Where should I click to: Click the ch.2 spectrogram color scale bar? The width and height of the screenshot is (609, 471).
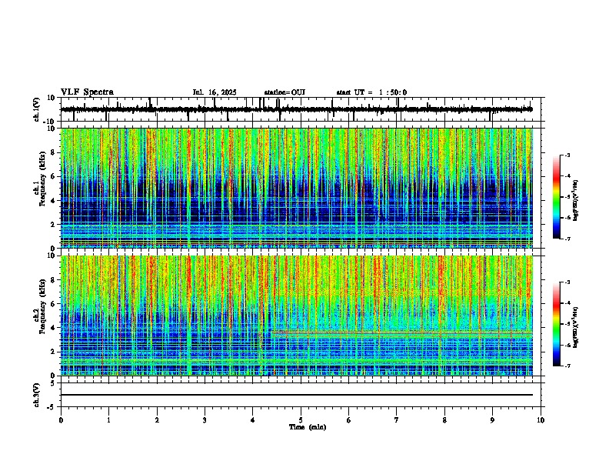coord(556,324)
